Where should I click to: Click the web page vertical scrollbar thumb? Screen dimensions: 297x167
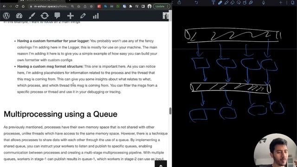(x=170, y=111)
